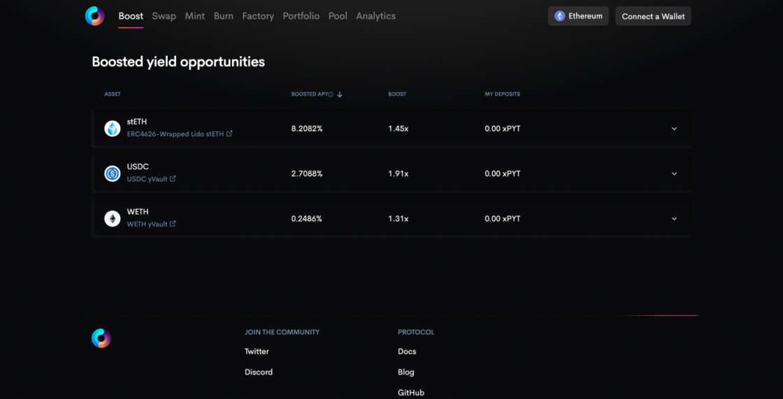783x399 pixels.
Task: Click the stETH token icon
Action: tap(113, 129)
